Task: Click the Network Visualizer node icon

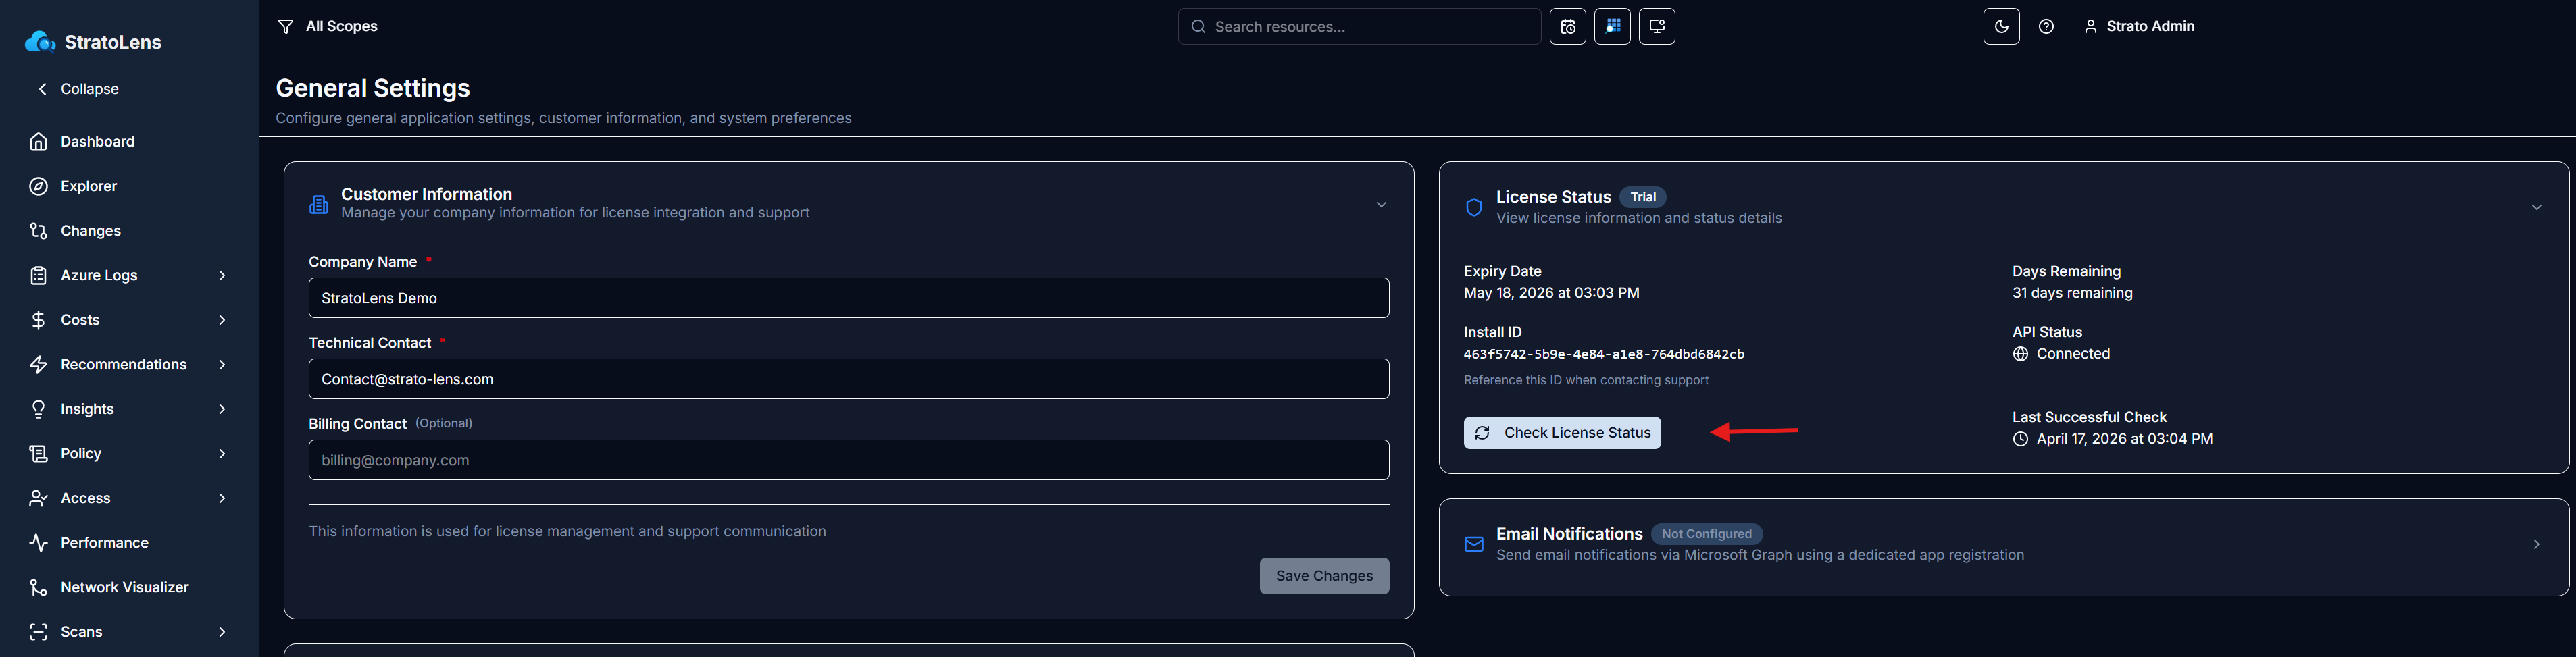Action: [x=38, y=587]
